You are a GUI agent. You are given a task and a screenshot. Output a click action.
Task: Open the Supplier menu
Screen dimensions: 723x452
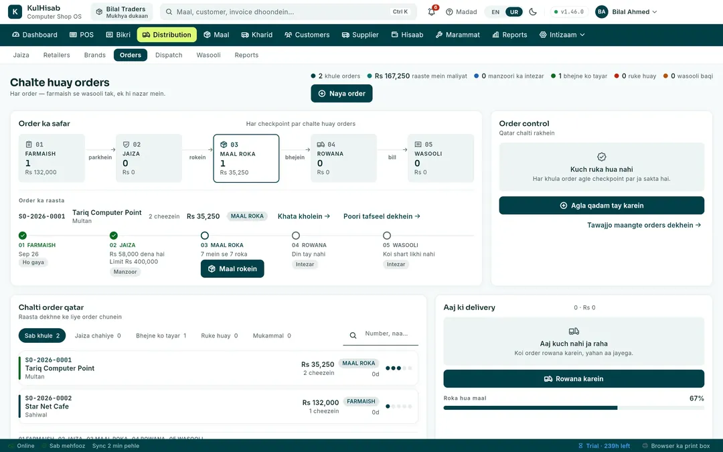tap(360, 35)
